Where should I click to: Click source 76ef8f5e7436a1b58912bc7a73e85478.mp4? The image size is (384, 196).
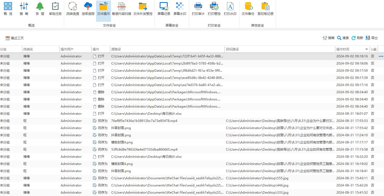coord(144,121)
